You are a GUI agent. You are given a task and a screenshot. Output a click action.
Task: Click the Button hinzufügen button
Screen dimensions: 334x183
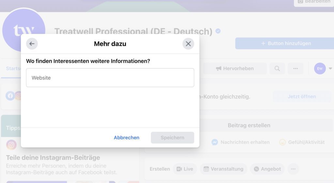point(284,43)
